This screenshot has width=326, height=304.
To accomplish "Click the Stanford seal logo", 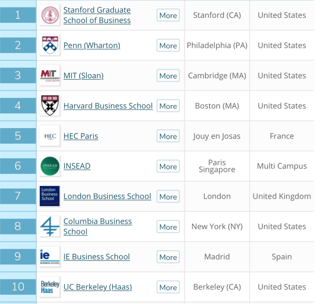I will point(50,15).
